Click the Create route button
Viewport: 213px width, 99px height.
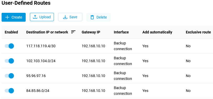tap(14, 17)
